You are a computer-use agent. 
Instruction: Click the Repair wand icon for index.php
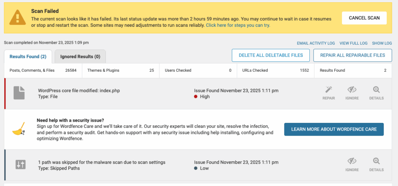pos(328,90)
